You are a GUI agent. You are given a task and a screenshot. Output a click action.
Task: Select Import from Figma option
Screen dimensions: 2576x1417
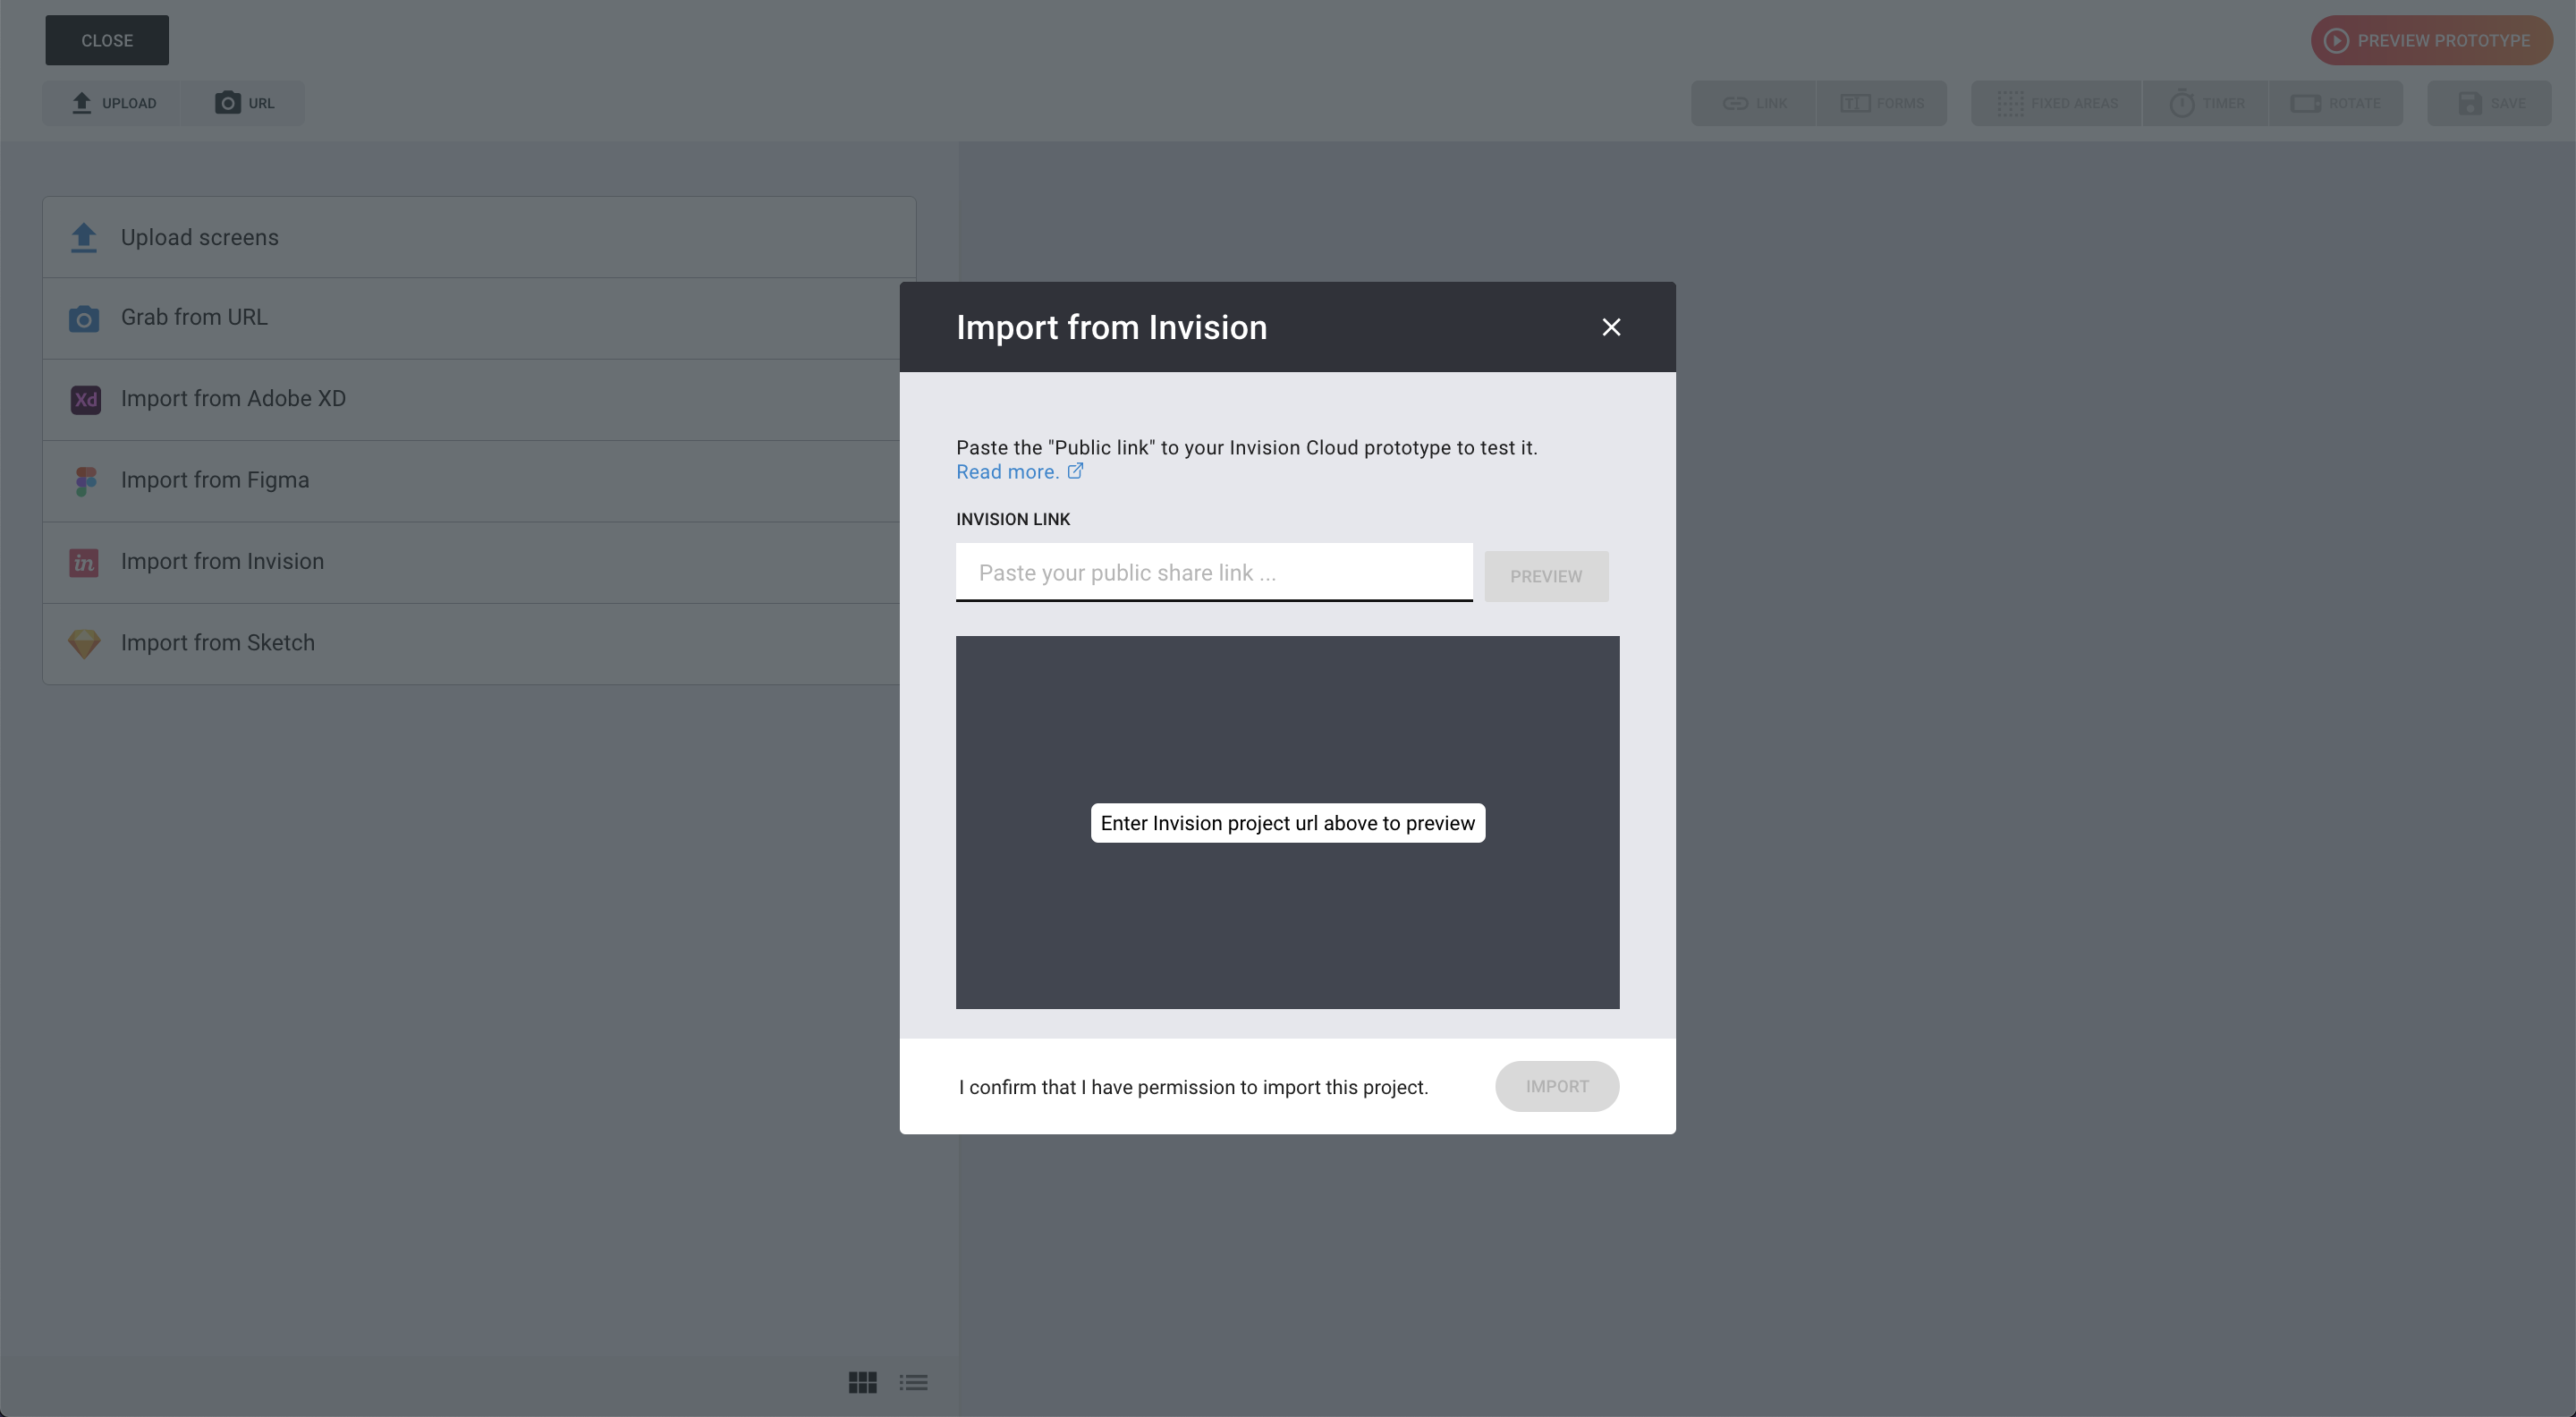(x=472, y=481)
